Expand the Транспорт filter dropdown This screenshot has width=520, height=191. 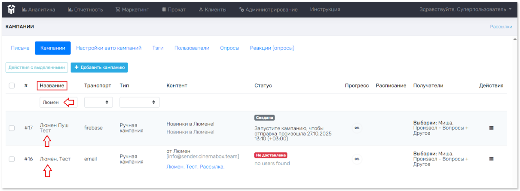click(98, 102)
